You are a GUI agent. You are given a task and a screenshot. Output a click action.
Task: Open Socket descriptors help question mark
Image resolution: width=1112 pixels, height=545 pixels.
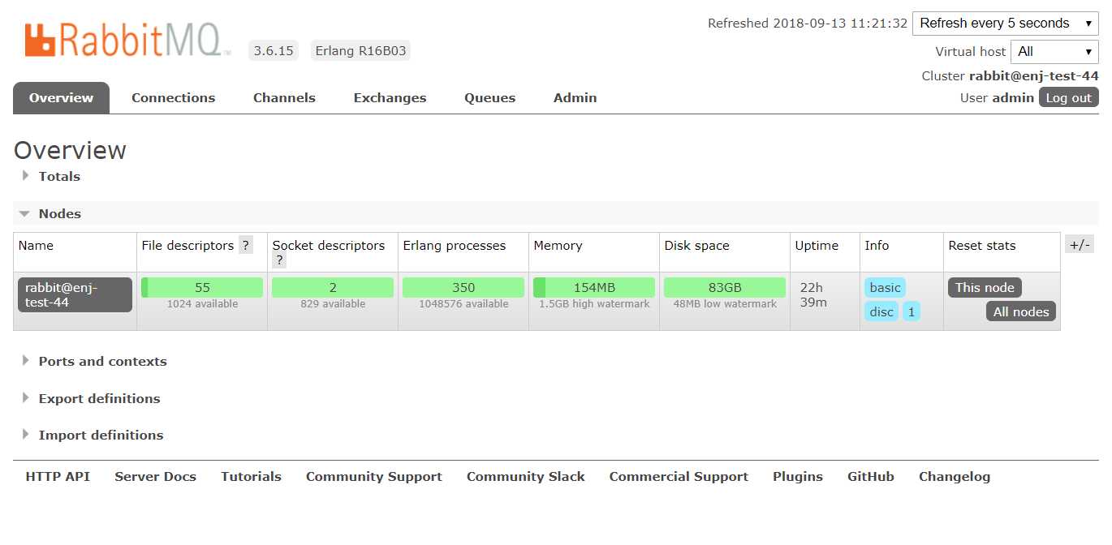279,260
